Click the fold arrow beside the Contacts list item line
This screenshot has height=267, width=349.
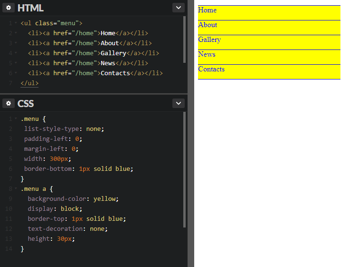click(x=16, y=73)
